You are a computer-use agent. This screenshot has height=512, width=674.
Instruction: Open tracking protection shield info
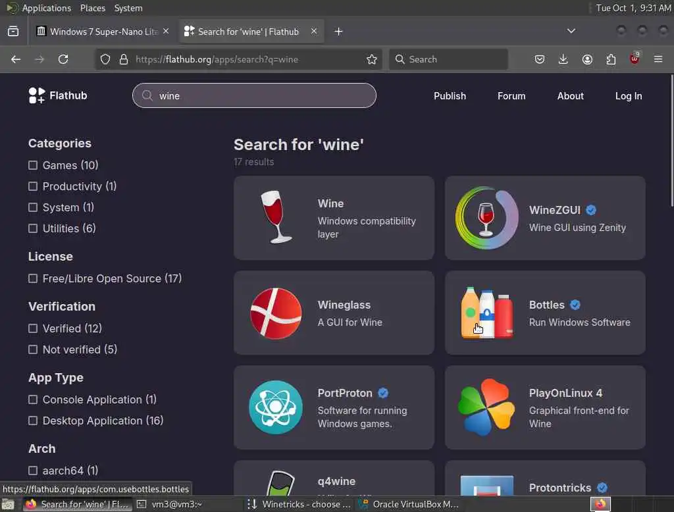click(x=105, y=59)
